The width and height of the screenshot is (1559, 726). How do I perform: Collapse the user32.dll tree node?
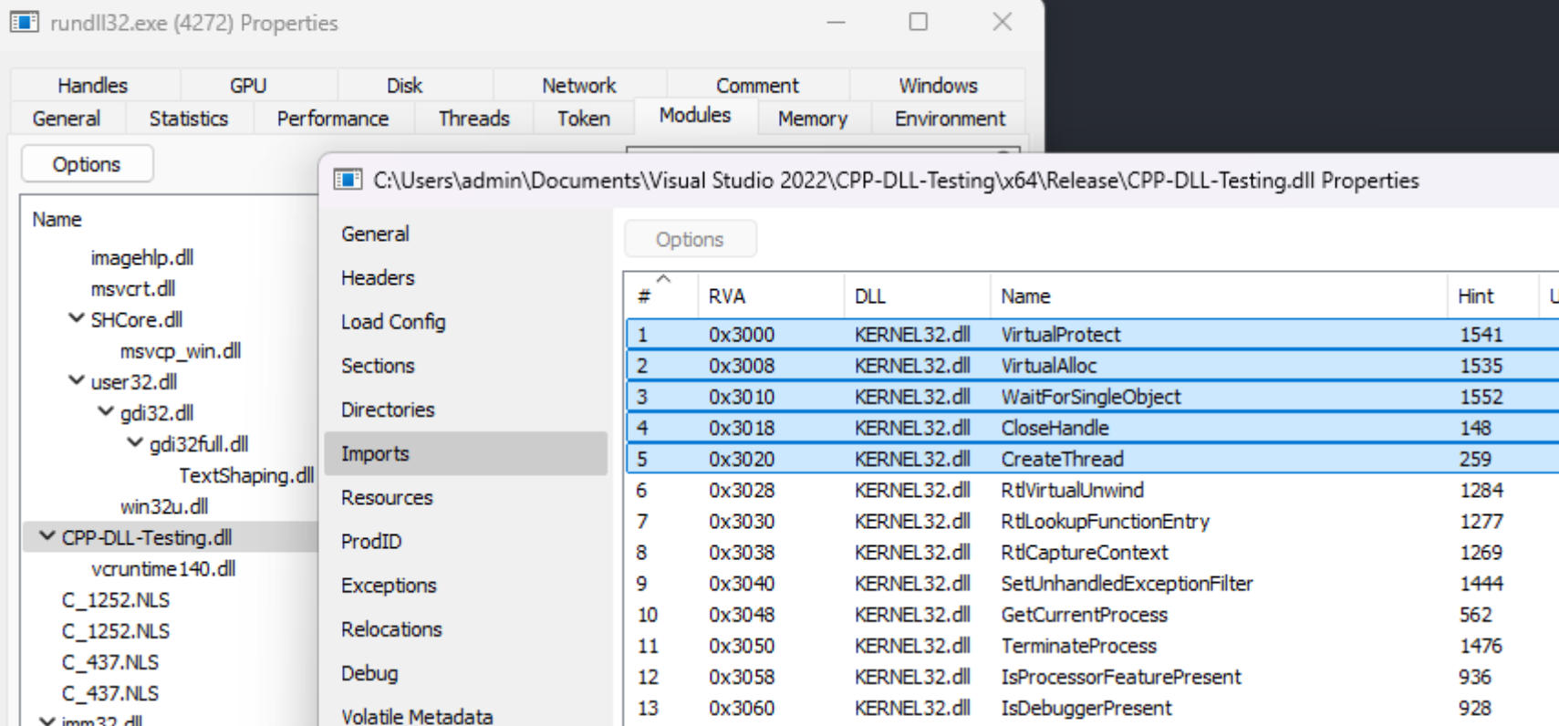pos(76,380)
